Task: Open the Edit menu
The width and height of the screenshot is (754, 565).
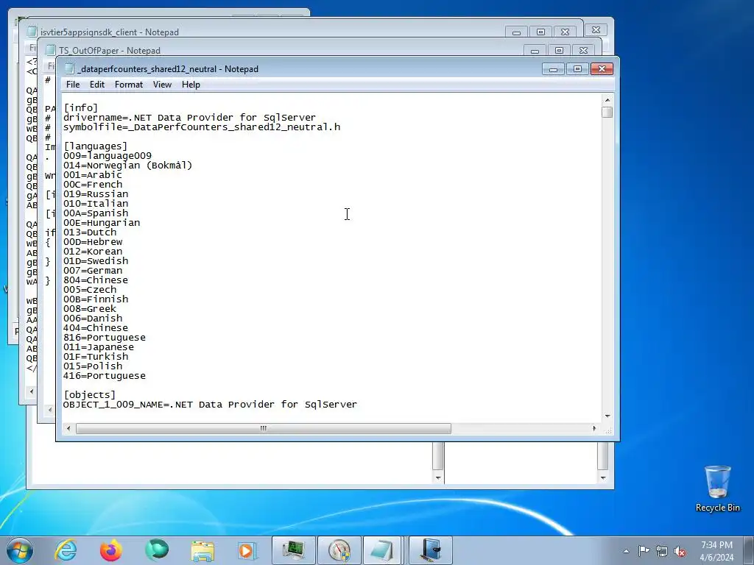Action: pyautogui.click(x=96, y=85)
